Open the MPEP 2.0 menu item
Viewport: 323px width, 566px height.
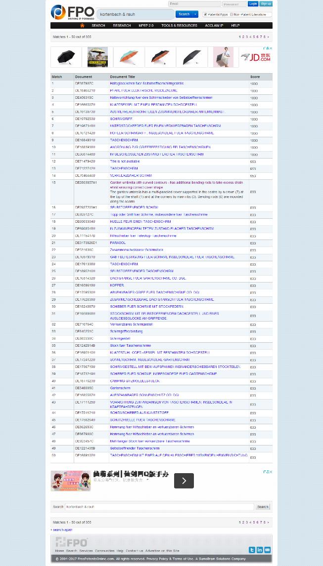pos(146,26)
